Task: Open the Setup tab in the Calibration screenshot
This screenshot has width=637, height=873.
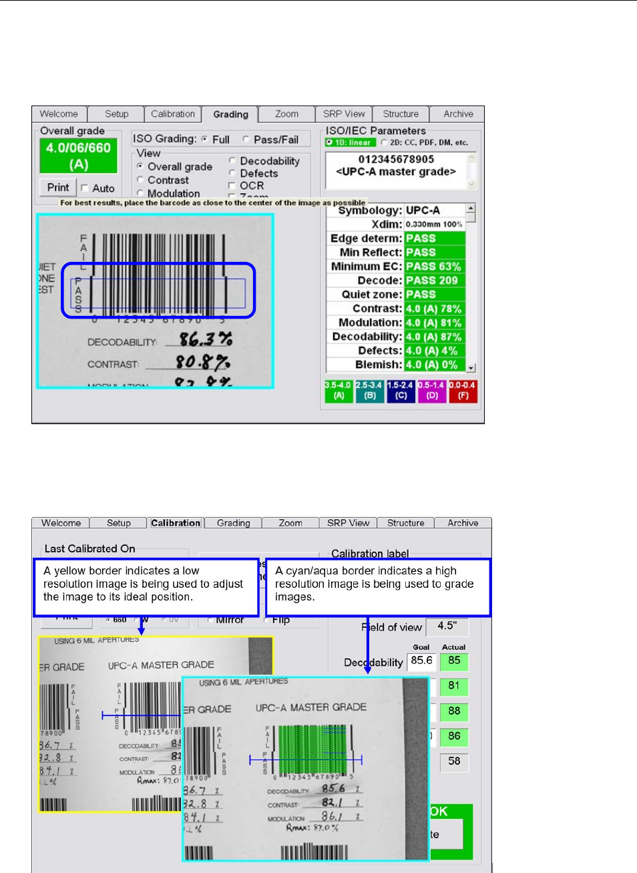Action: pos(119,523)
